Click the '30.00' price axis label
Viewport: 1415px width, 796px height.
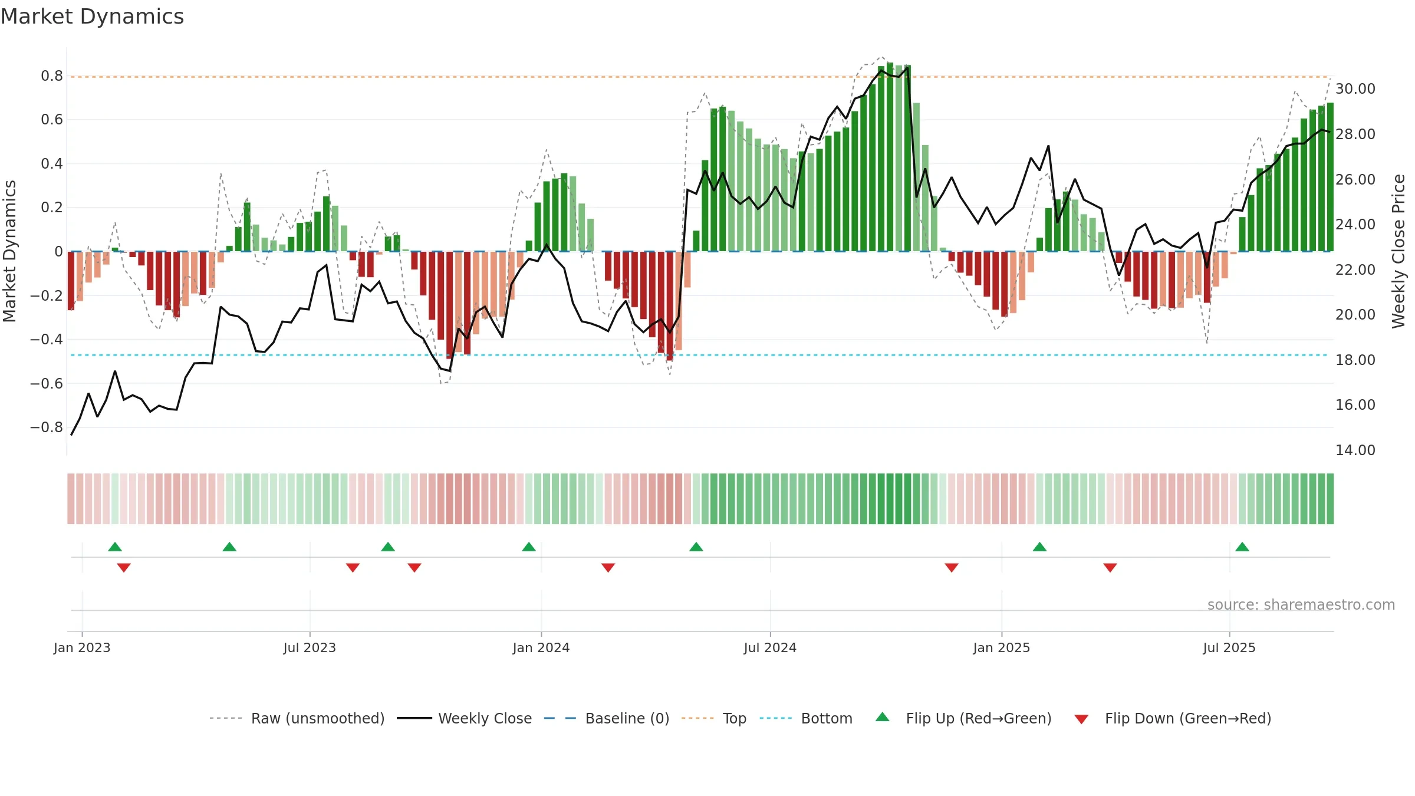click(1355, 88)
